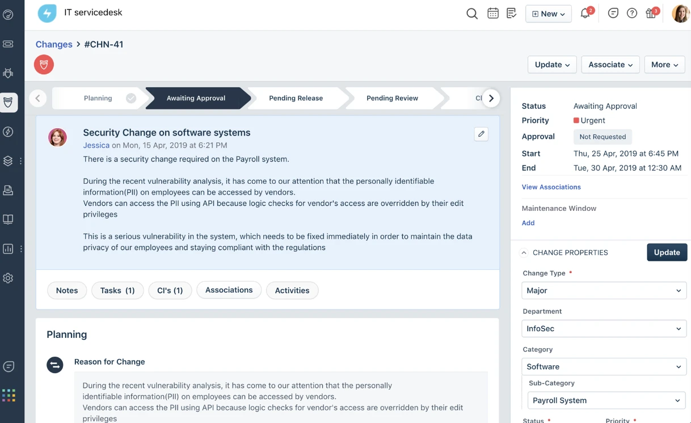
Task: Open the Problems bug icon in sidebar
Action: pyautogui.click(x=8, y=73)
